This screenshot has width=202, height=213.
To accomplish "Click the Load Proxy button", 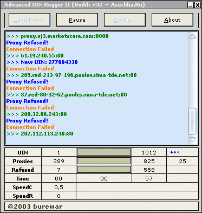I will (x=29, y=20).
